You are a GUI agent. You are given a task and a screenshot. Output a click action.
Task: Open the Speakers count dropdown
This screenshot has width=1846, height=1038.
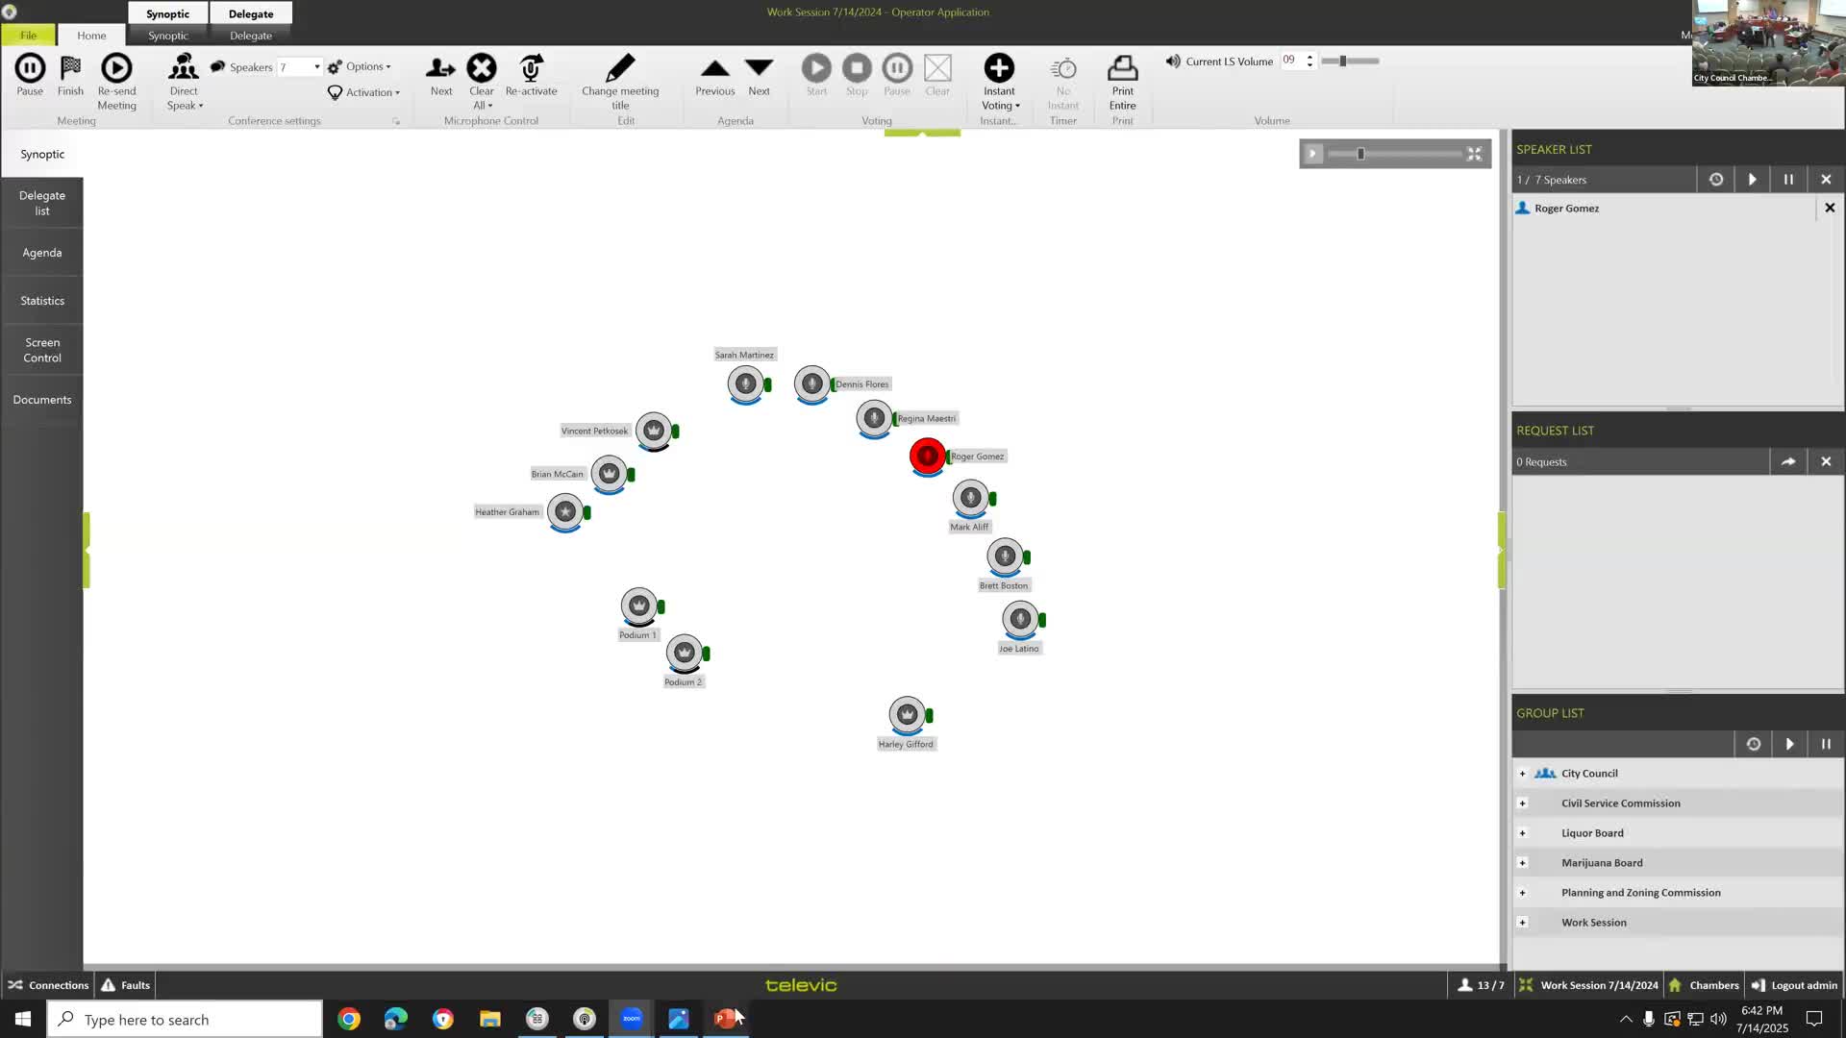tap(316, 67)
